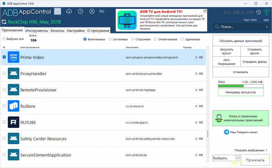Click the Telegram logo icon
272x168 pixels.
tap(226, 132)
